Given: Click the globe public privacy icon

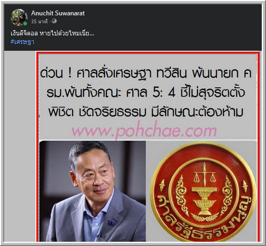Looking at the screenshot, I should [x=54, y=21].
